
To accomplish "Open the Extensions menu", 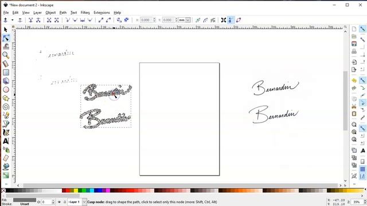I will [x=101, y=13].
